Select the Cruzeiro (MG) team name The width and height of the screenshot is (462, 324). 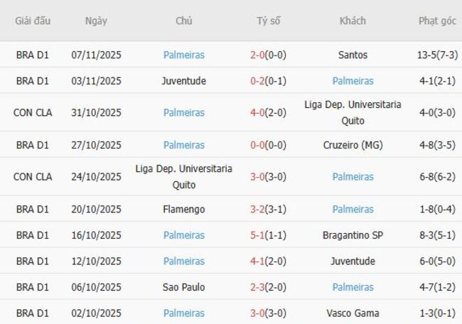click(353, 145)
